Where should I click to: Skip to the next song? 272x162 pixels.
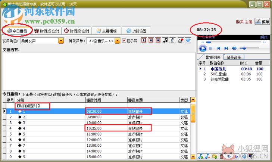226,48
